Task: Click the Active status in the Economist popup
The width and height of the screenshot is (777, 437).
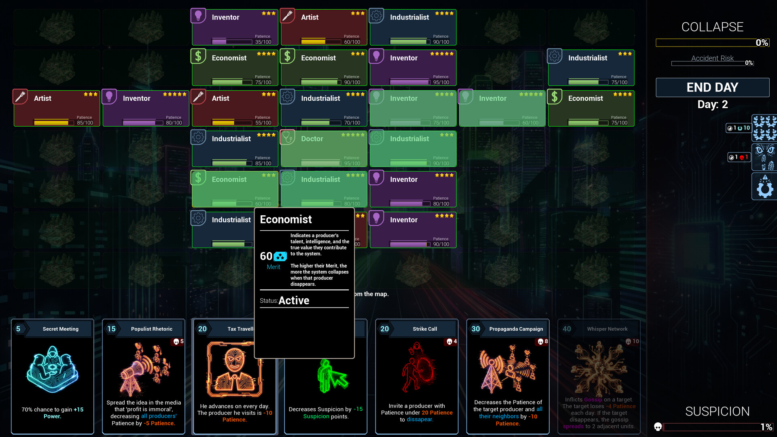Action: [x=294, y=301]
